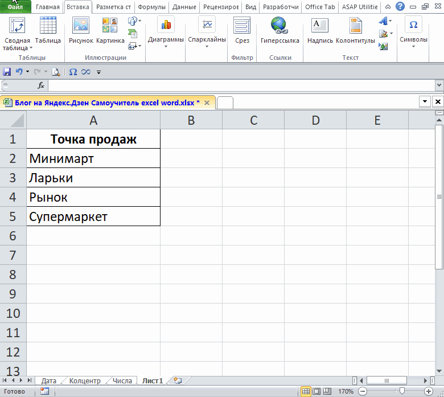
Task: Click the Select All corner triangle
Action: coord(14,120)
